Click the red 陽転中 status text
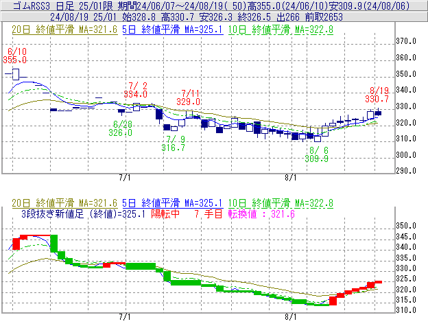 coord(165,213)
